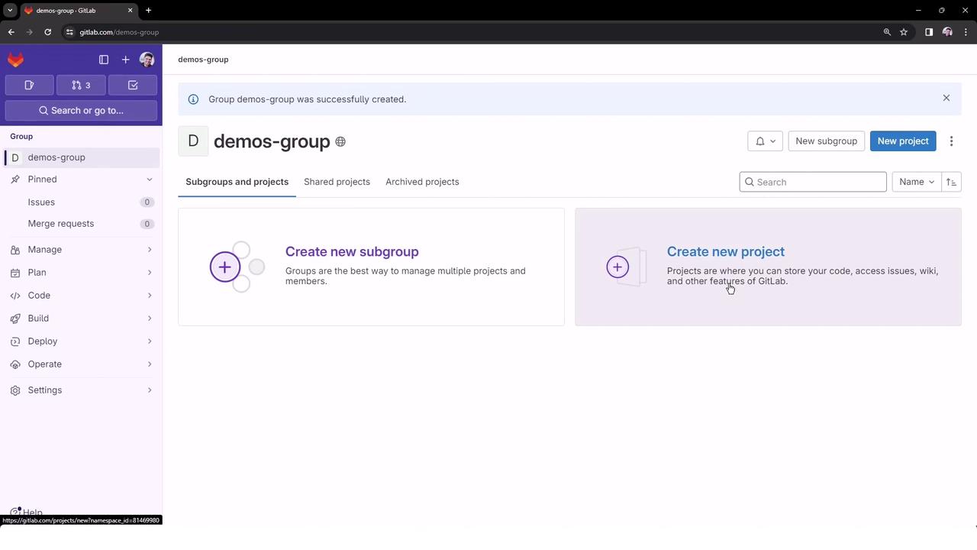The height and width of the screenshot is (550, 977).
Task: Toggle sort direction button
Action: pos(951,182)
